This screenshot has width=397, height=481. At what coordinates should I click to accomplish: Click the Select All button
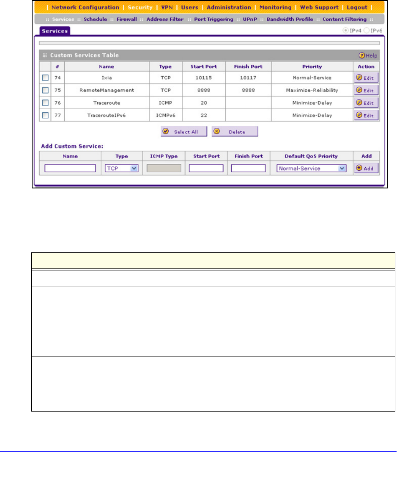pyautogui.click(x=184, y=132)
